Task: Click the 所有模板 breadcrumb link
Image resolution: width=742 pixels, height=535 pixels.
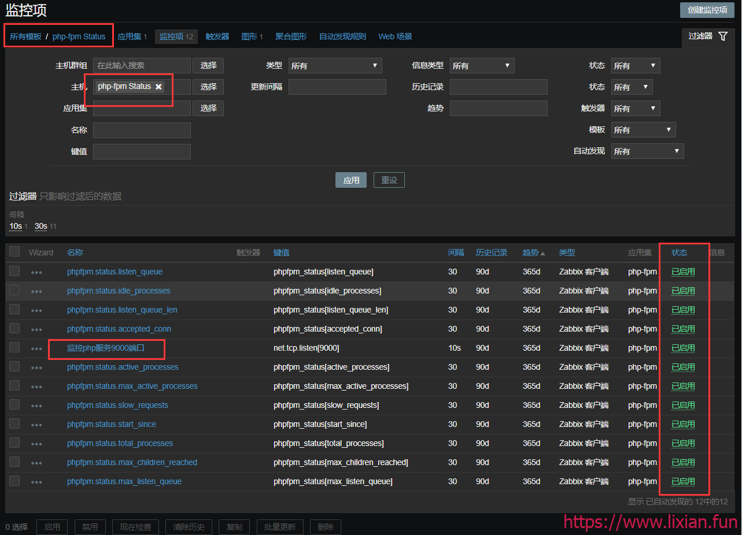Action: [25, 36]
